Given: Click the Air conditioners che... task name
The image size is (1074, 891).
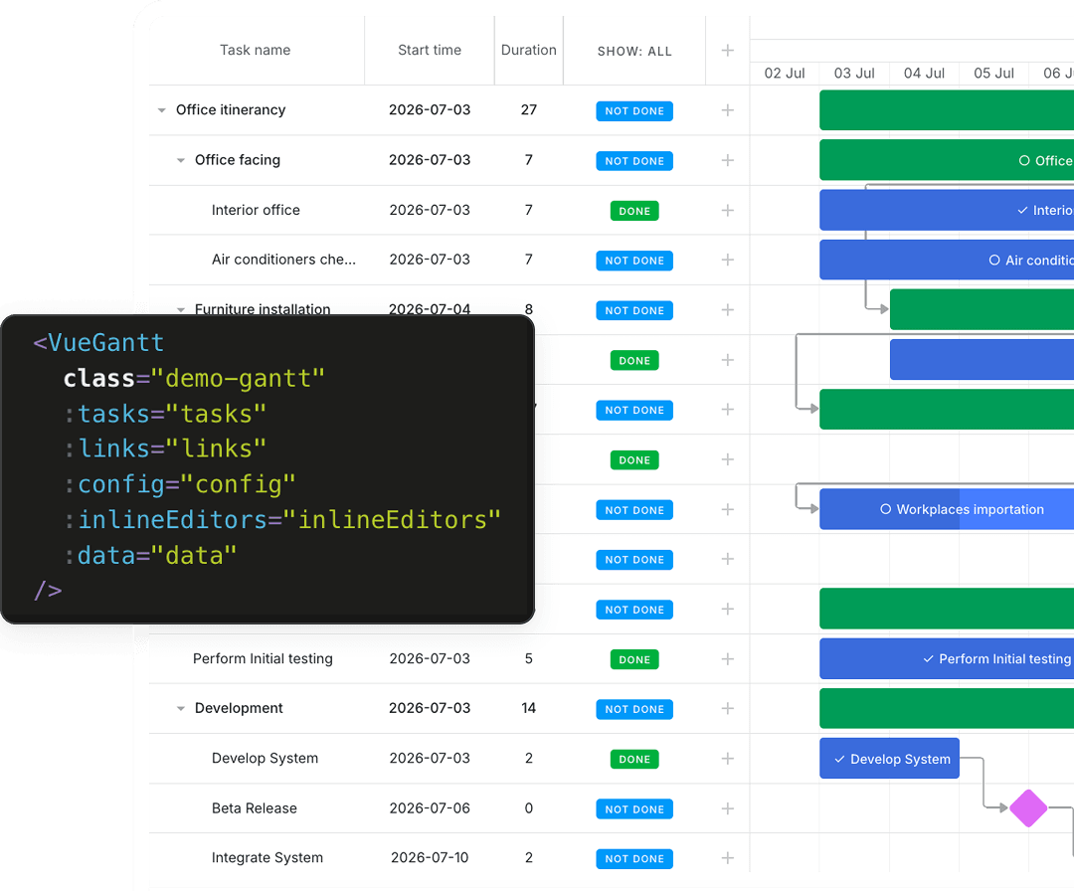Looking at the screenshot, I should [x=283, y=260].
